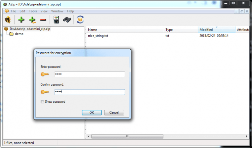The image size is (252, 148).
Task: Select the nice_string.txt file row
Action: tap(168, 36)
